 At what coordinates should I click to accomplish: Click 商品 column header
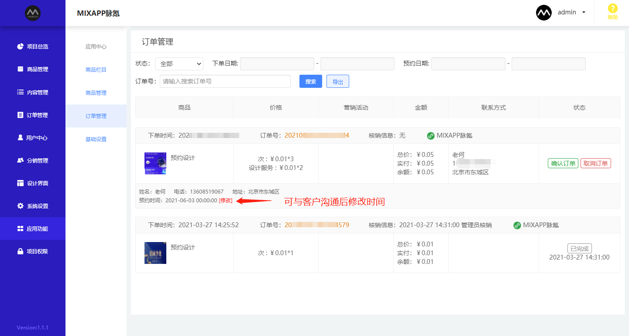[x=184, y=107]
